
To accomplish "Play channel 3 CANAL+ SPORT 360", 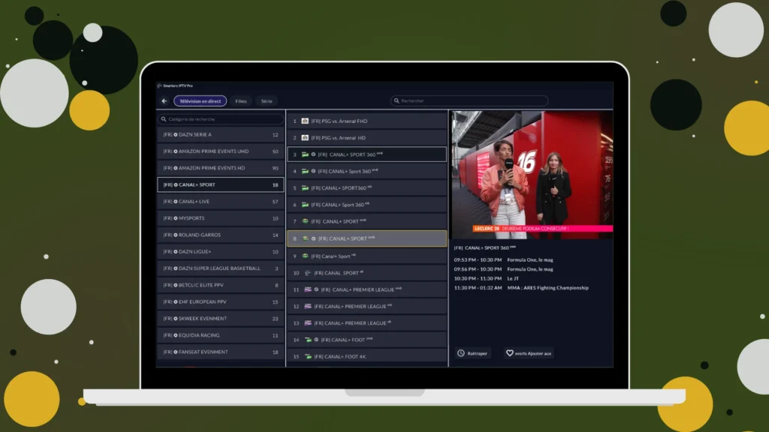I will (x=366, y=154).
